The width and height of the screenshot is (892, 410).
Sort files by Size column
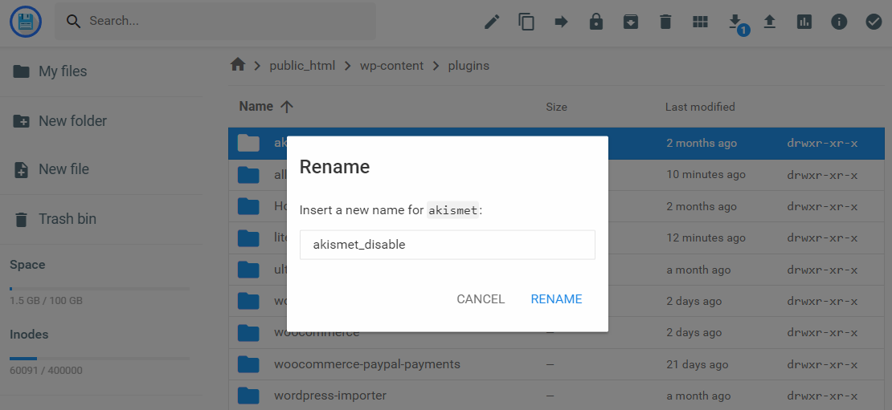[x=556, y=107]
